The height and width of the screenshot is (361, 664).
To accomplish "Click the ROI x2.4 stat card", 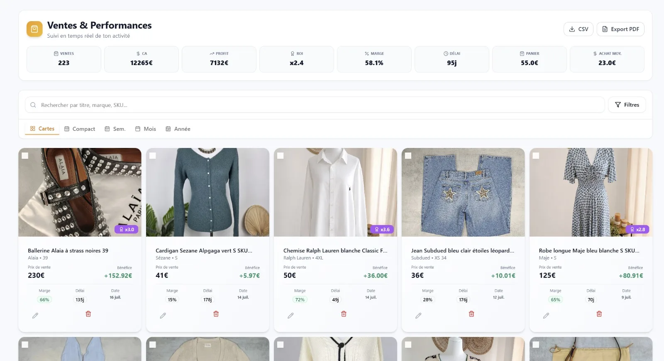I will 297,59.
